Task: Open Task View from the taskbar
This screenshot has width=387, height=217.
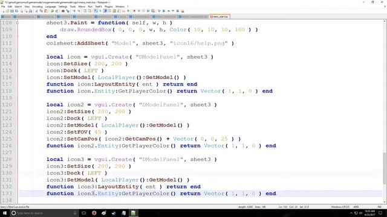Action: tap(83, 213)
